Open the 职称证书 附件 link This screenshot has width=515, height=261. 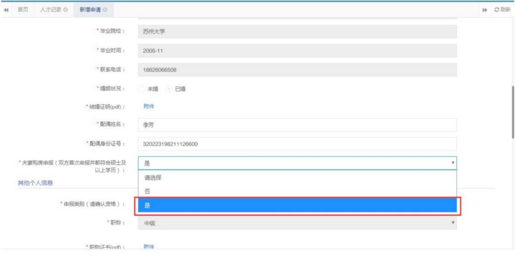pos(148,247)
